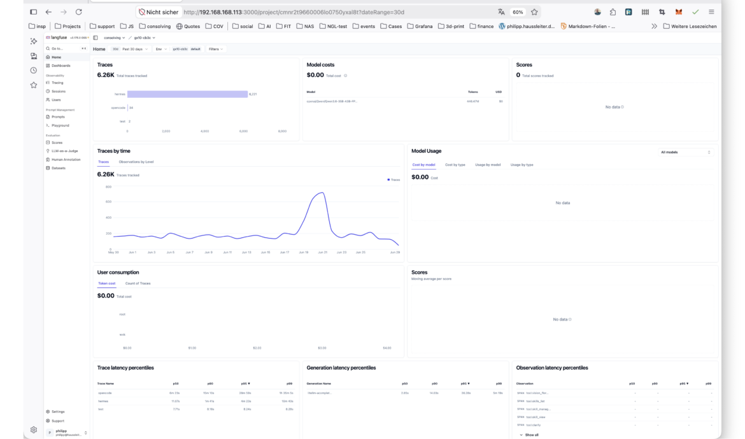Open Settings in the Langfuse sidebar
Image resolution: width=745 pixels, height=439 pixels.
57,412
